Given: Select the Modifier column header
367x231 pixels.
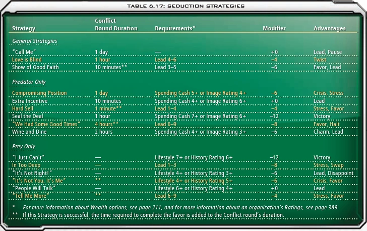Looking at the screenshot, I should point(274,28).
